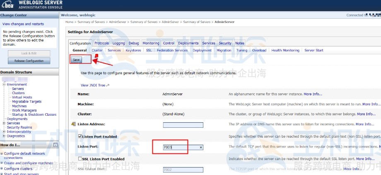Screen dimensions: 381x175
Task: Open the SSL sub-tab
Action: [x=149, y=50]
